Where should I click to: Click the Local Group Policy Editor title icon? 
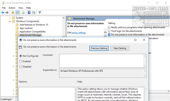(x=3, y=3)
